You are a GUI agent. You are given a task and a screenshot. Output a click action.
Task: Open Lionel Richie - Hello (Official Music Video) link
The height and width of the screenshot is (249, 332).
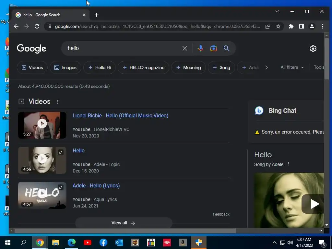coord(121,116)
